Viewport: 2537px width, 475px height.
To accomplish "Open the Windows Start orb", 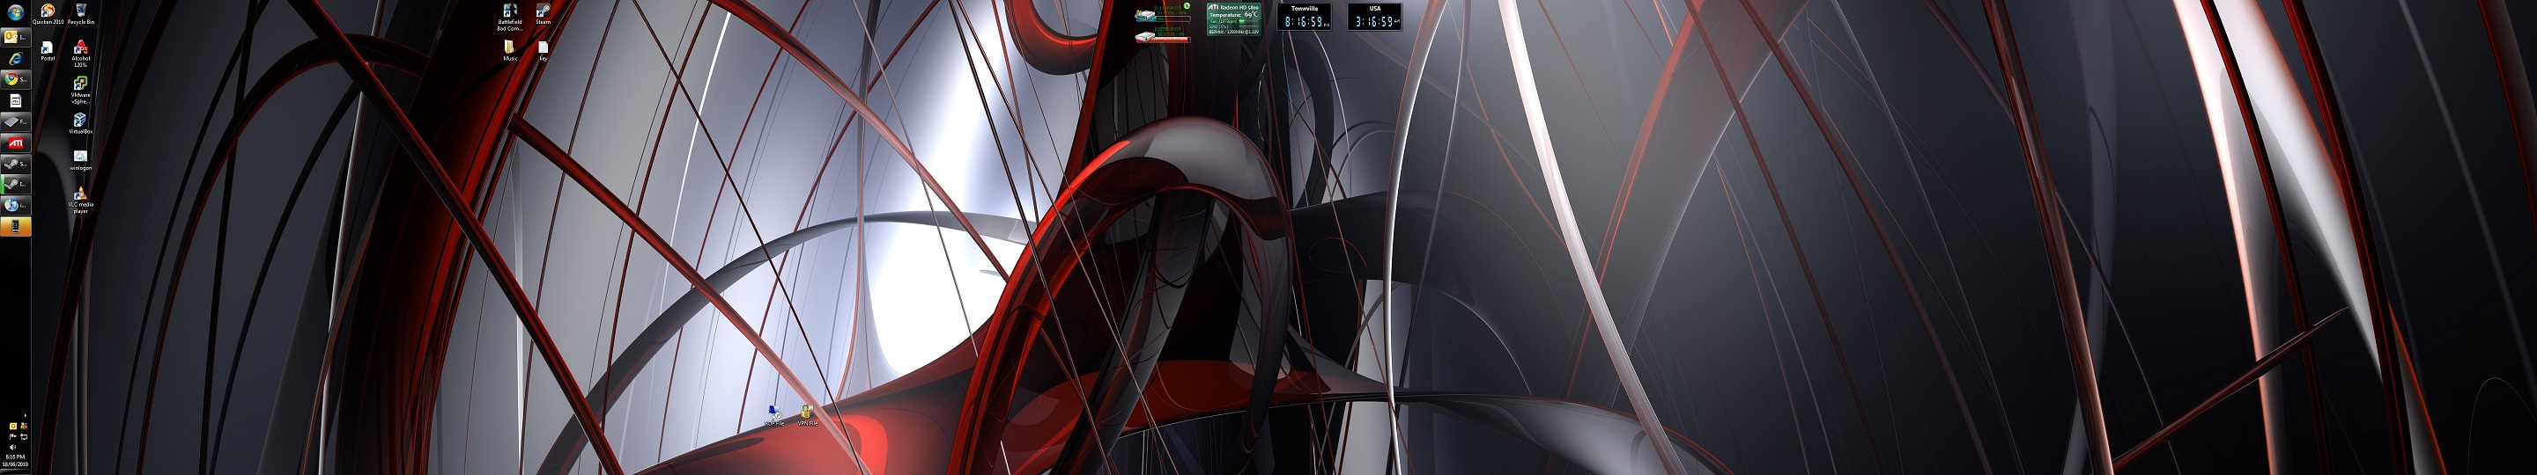I will coord(16,13).
